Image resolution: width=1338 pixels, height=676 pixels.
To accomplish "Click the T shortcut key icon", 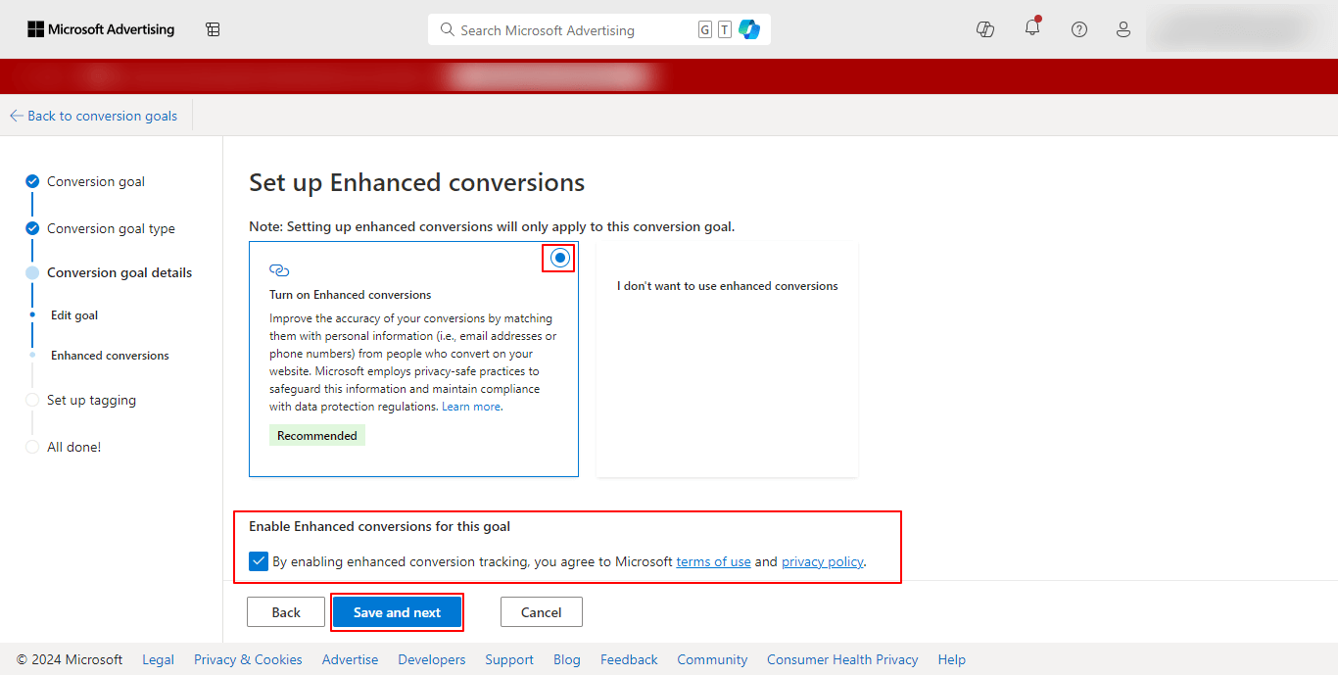I will (x=725, y=29).
